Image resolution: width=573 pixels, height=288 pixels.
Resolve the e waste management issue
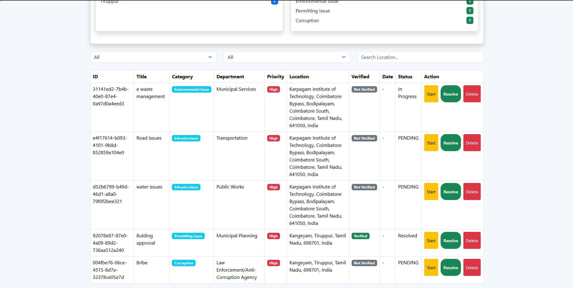(x=451, y=94)
